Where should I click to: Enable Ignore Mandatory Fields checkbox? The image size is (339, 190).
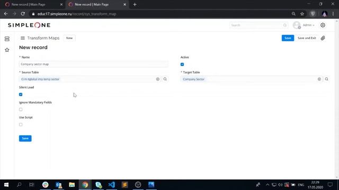coord(21,109)
